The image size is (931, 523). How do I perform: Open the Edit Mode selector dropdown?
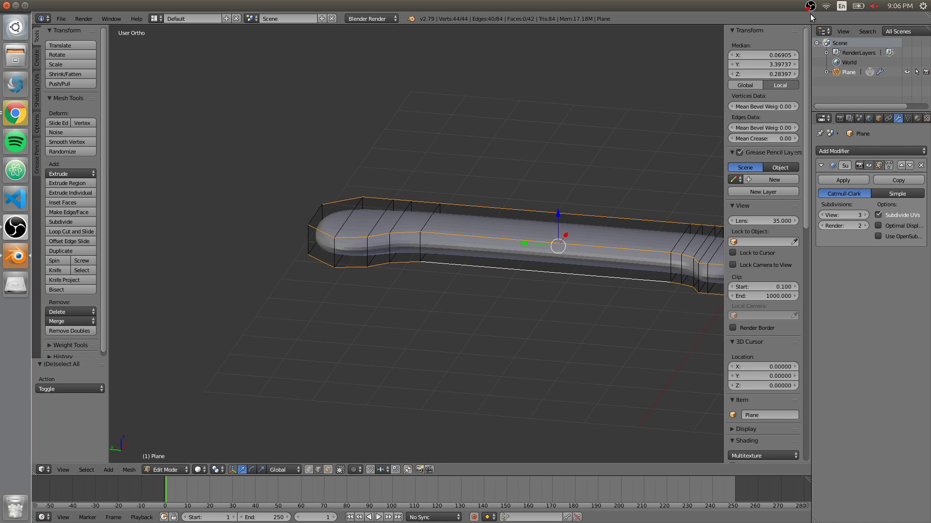pos(165,469)
